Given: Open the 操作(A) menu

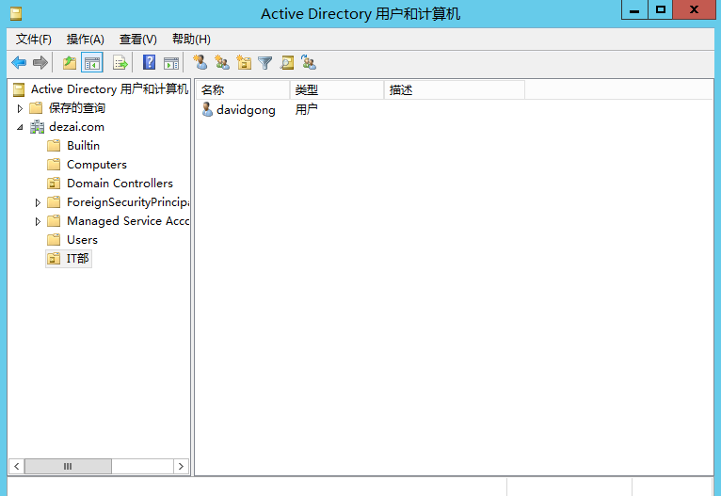Looking at the screenshot, I should (x=85, y=40).
